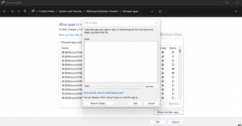Go to Windows Defender Firewall breadcrumb

pyautogui.click(x=102, y=11)
